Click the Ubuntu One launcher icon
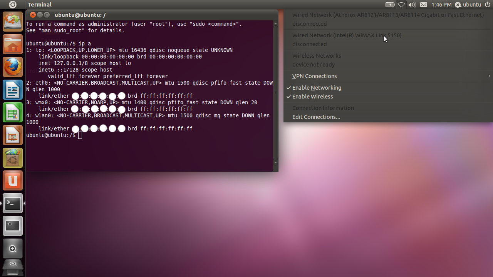Image resolution: width=493 pixels, height=277 pixels. 13,180
